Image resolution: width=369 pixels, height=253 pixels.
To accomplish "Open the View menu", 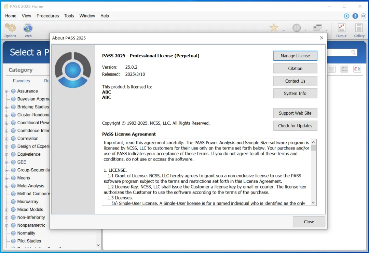I will pyautogui.click(x=26, y=16).
